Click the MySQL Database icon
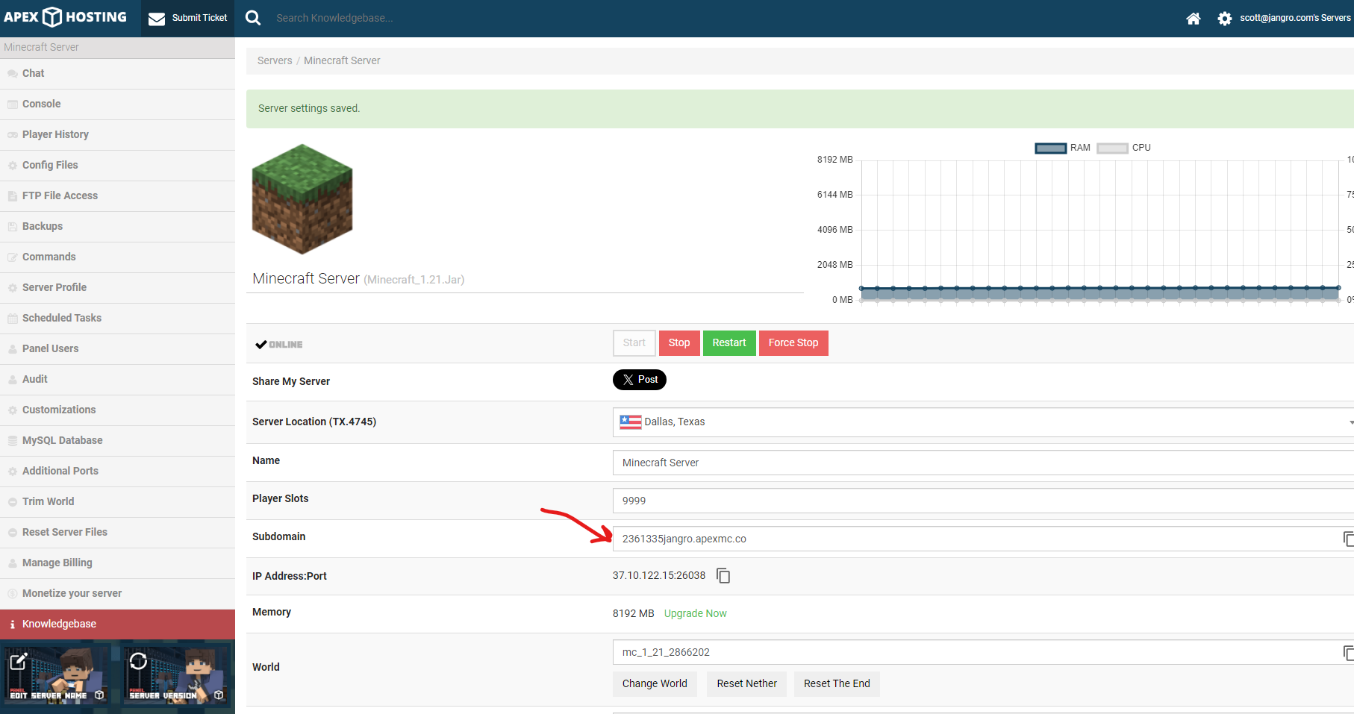This screenshot has width=1354, height=714. click(13, 441)
